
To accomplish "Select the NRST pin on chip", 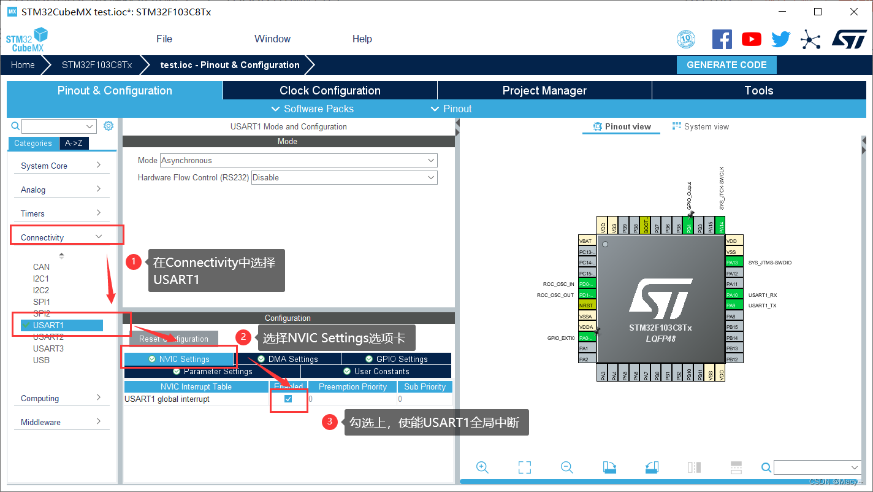I will (587, 306).
